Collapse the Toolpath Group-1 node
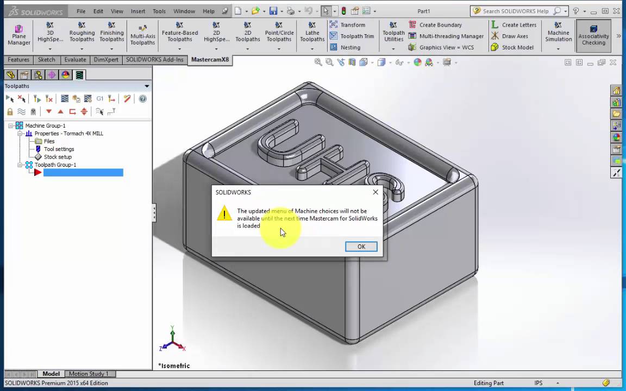 pyautogui.click(x=20, y=165)
